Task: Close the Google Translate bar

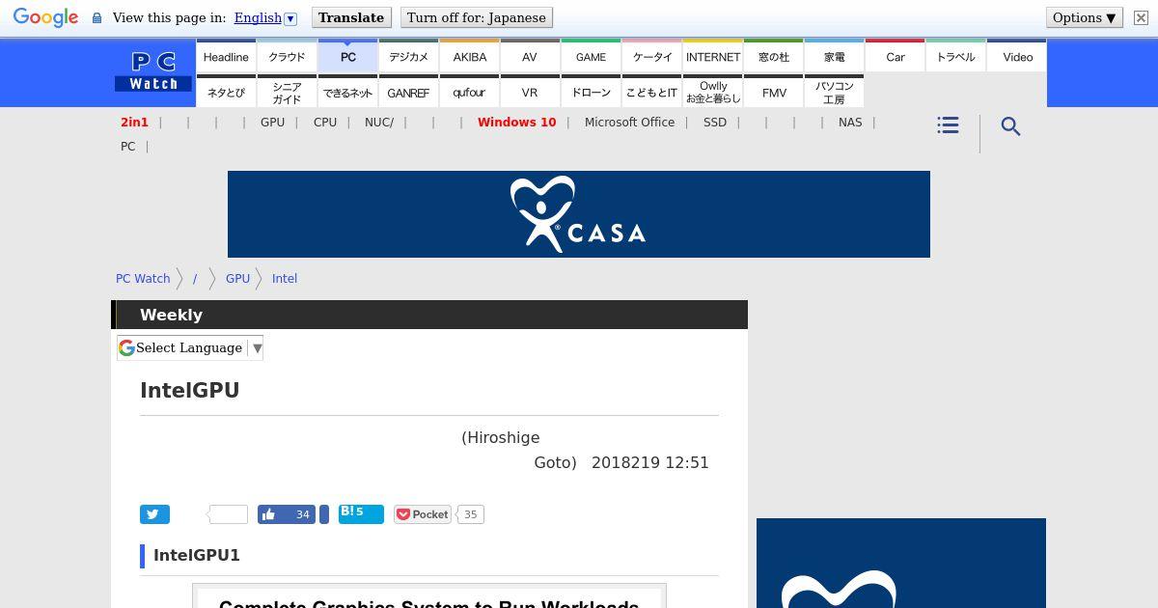Action: tap(1141, 17)
